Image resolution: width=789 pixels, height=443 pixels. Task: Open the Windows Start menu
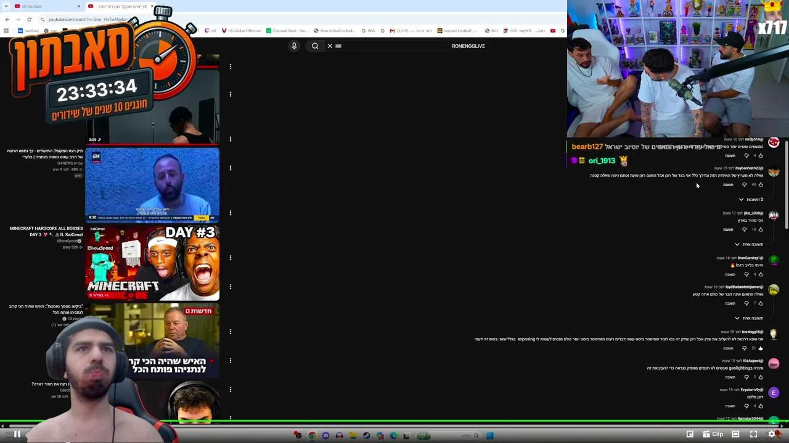click(489, 436)
